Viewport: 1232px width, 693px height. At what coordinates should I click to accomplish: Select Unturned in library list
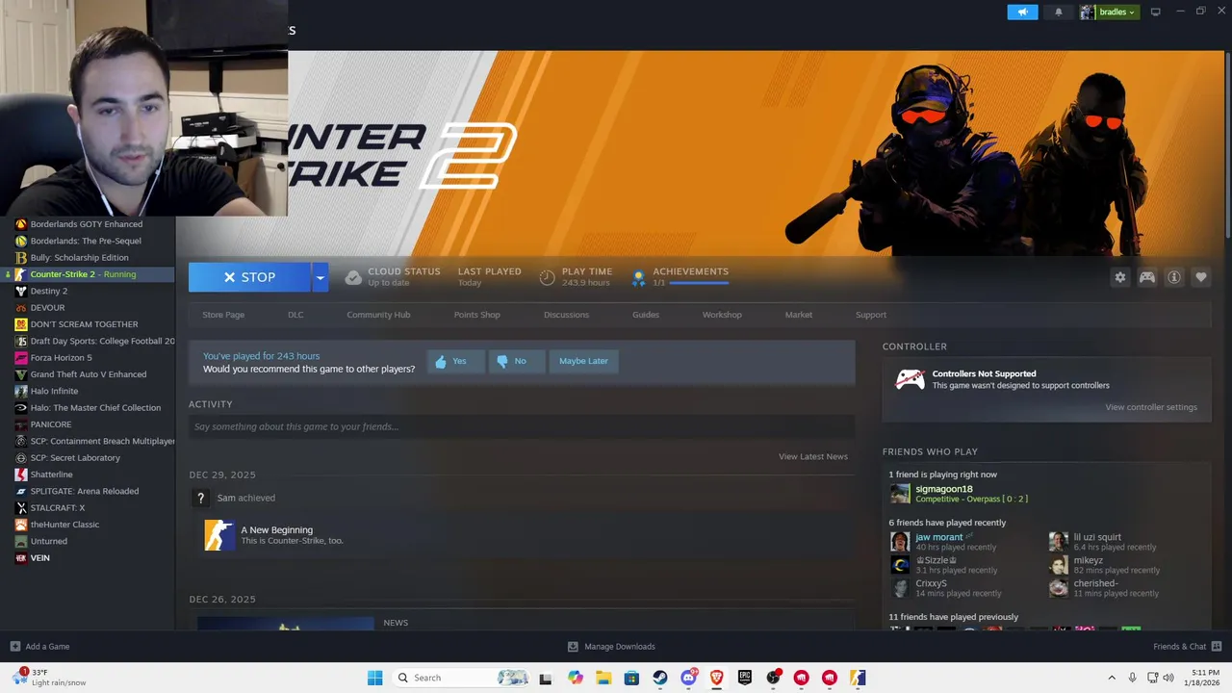pyautogui.click(x=48, y=541)
